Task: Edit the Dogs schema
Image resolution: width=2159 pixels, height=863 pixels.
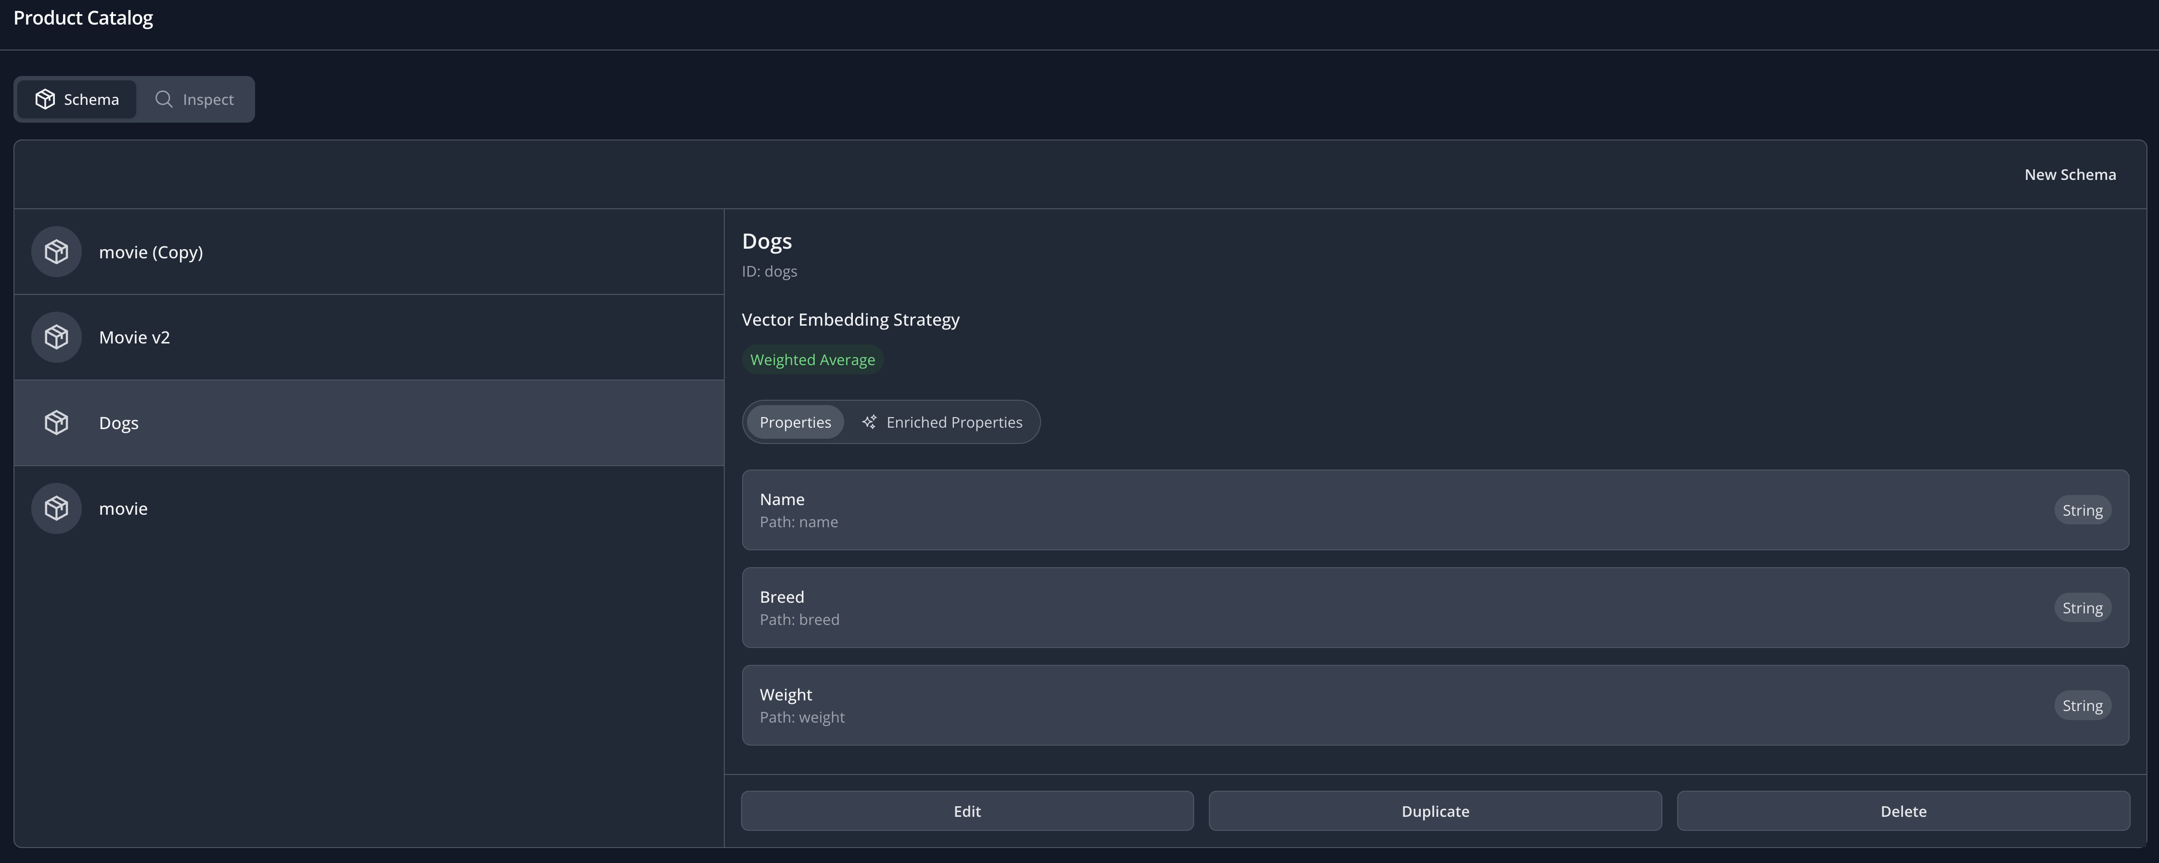Action: [966, 811]
